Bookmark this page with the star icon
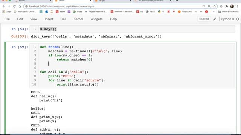 coord(215,6)
